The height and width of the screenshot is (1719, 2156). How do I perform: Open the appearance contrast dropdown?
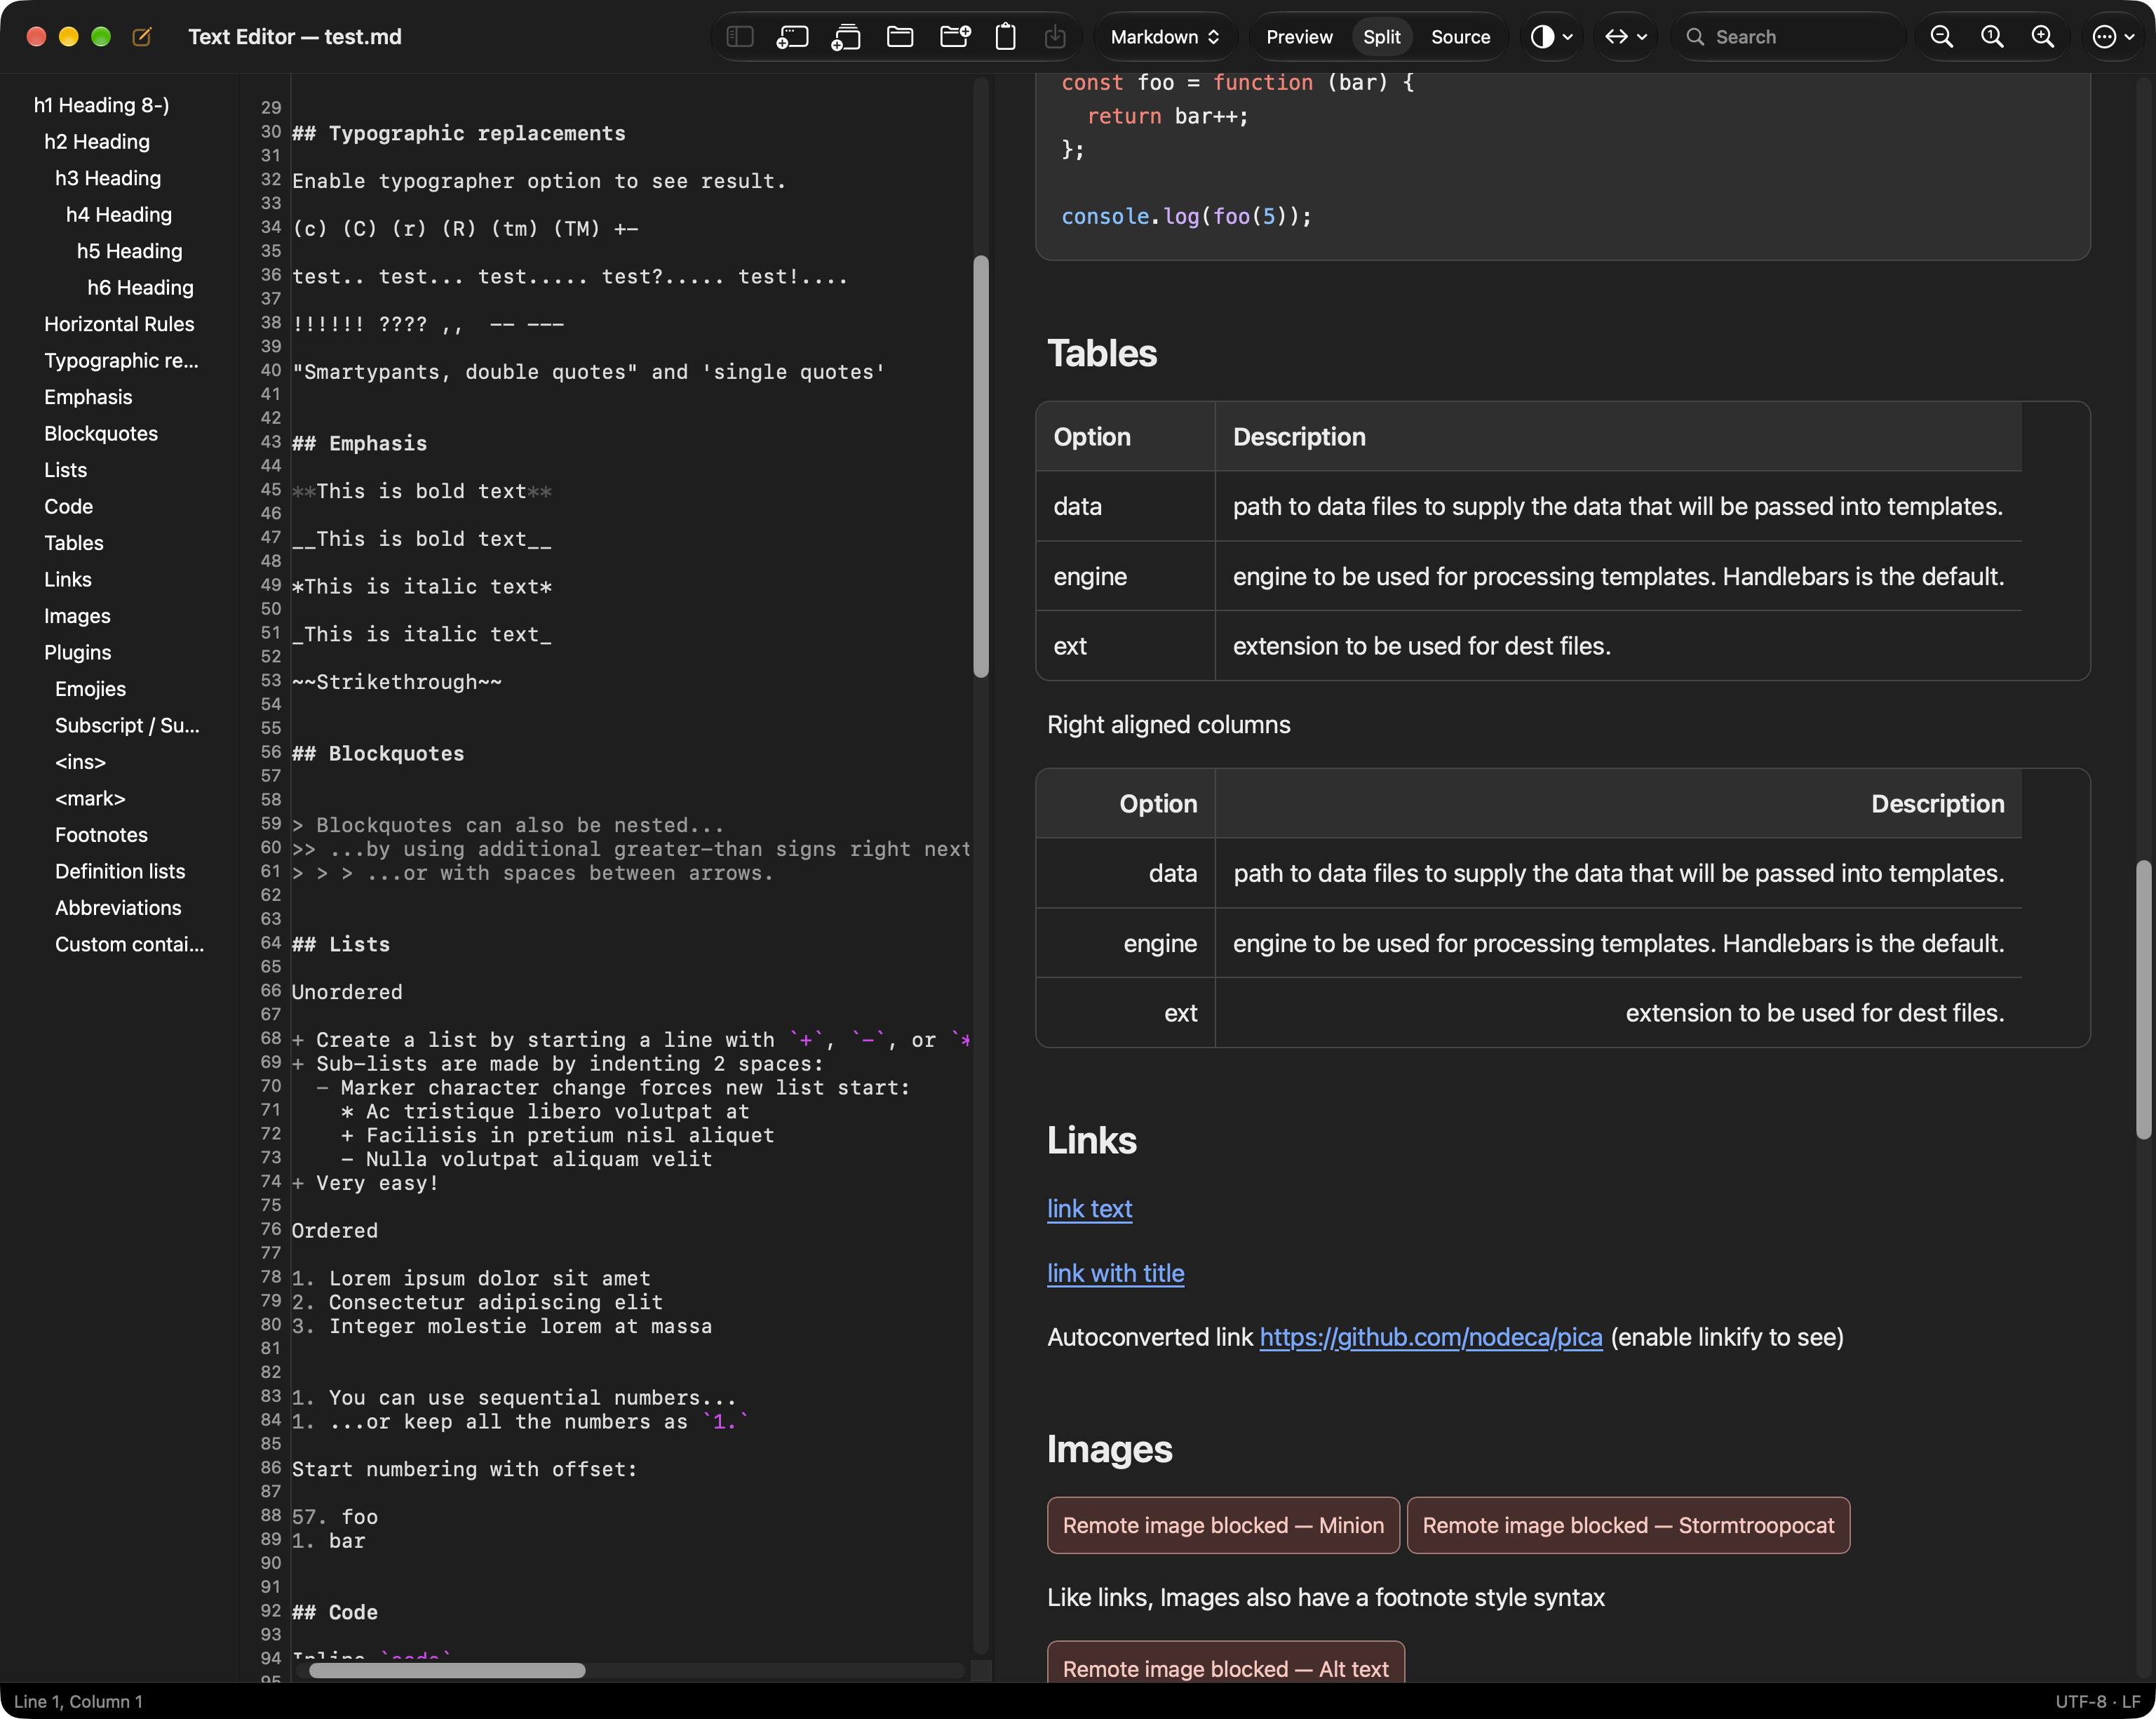[1552, 37]
